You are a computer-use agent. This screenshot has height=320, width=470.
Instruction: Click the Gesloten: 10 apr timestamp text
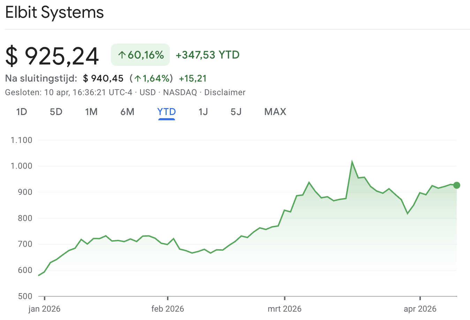(69, 92)
